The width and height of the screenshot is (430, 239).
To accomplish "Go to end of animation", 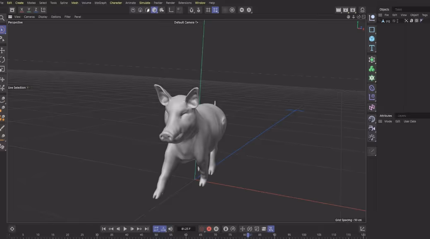I will tap(146, 229).
